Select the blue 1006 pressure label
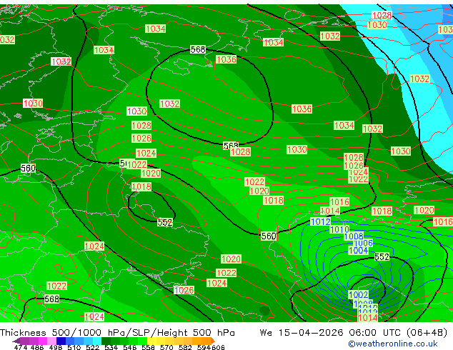The height and width of the screenshot is (350, 453). click(363, 243)
